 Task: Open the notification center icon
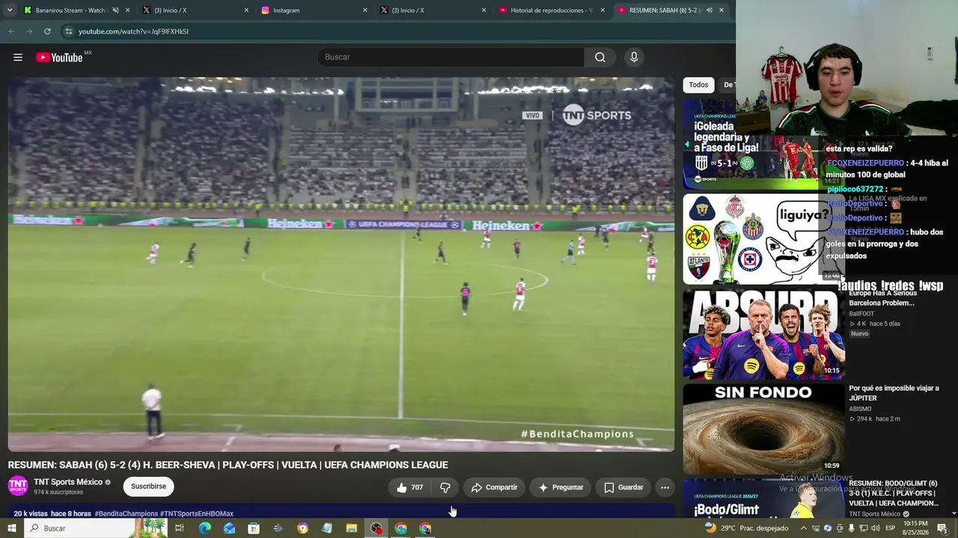942,528
